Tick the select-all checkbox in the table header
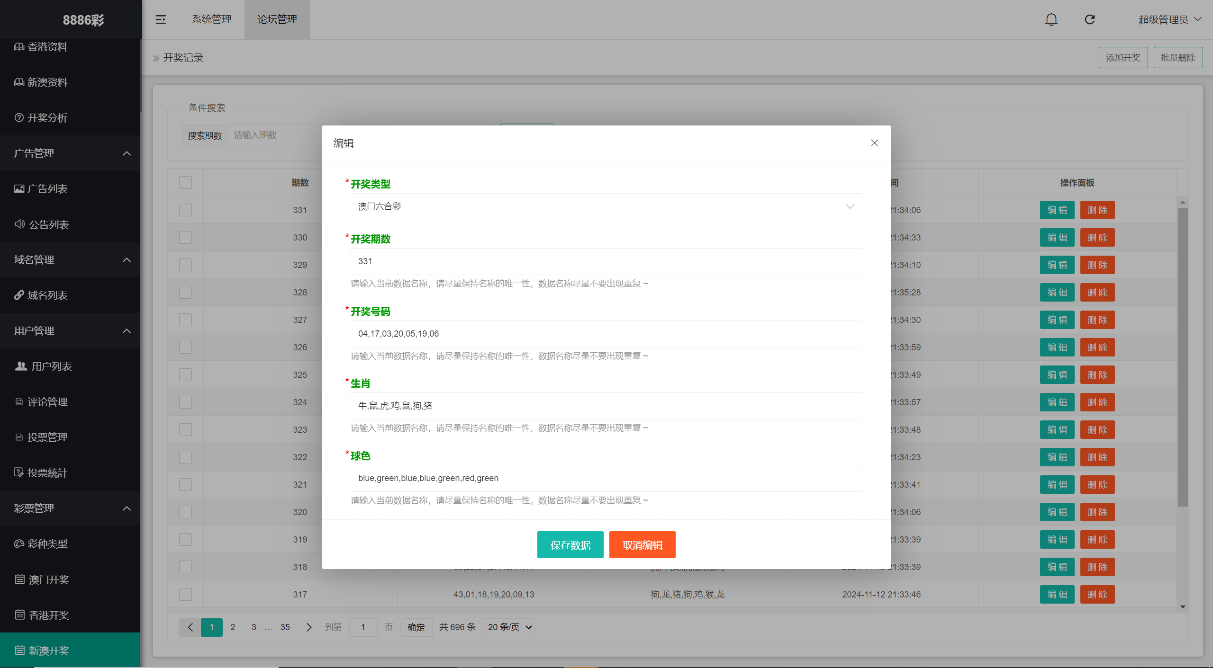1213x668 pixels. click(x=185, y=183)
